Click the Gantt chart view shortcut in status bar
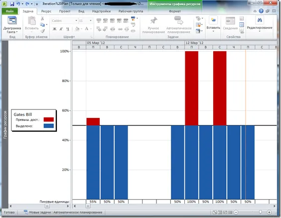The height and width of the screenshot is (218, 281). [215, 212]
